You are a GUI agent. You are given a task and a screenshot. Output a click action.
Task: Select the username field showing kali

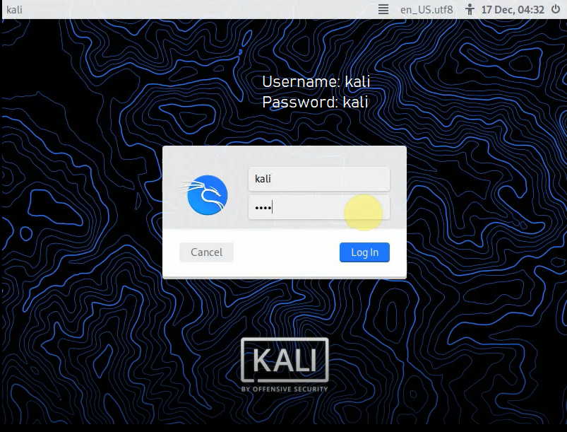[x=319, y=179]
